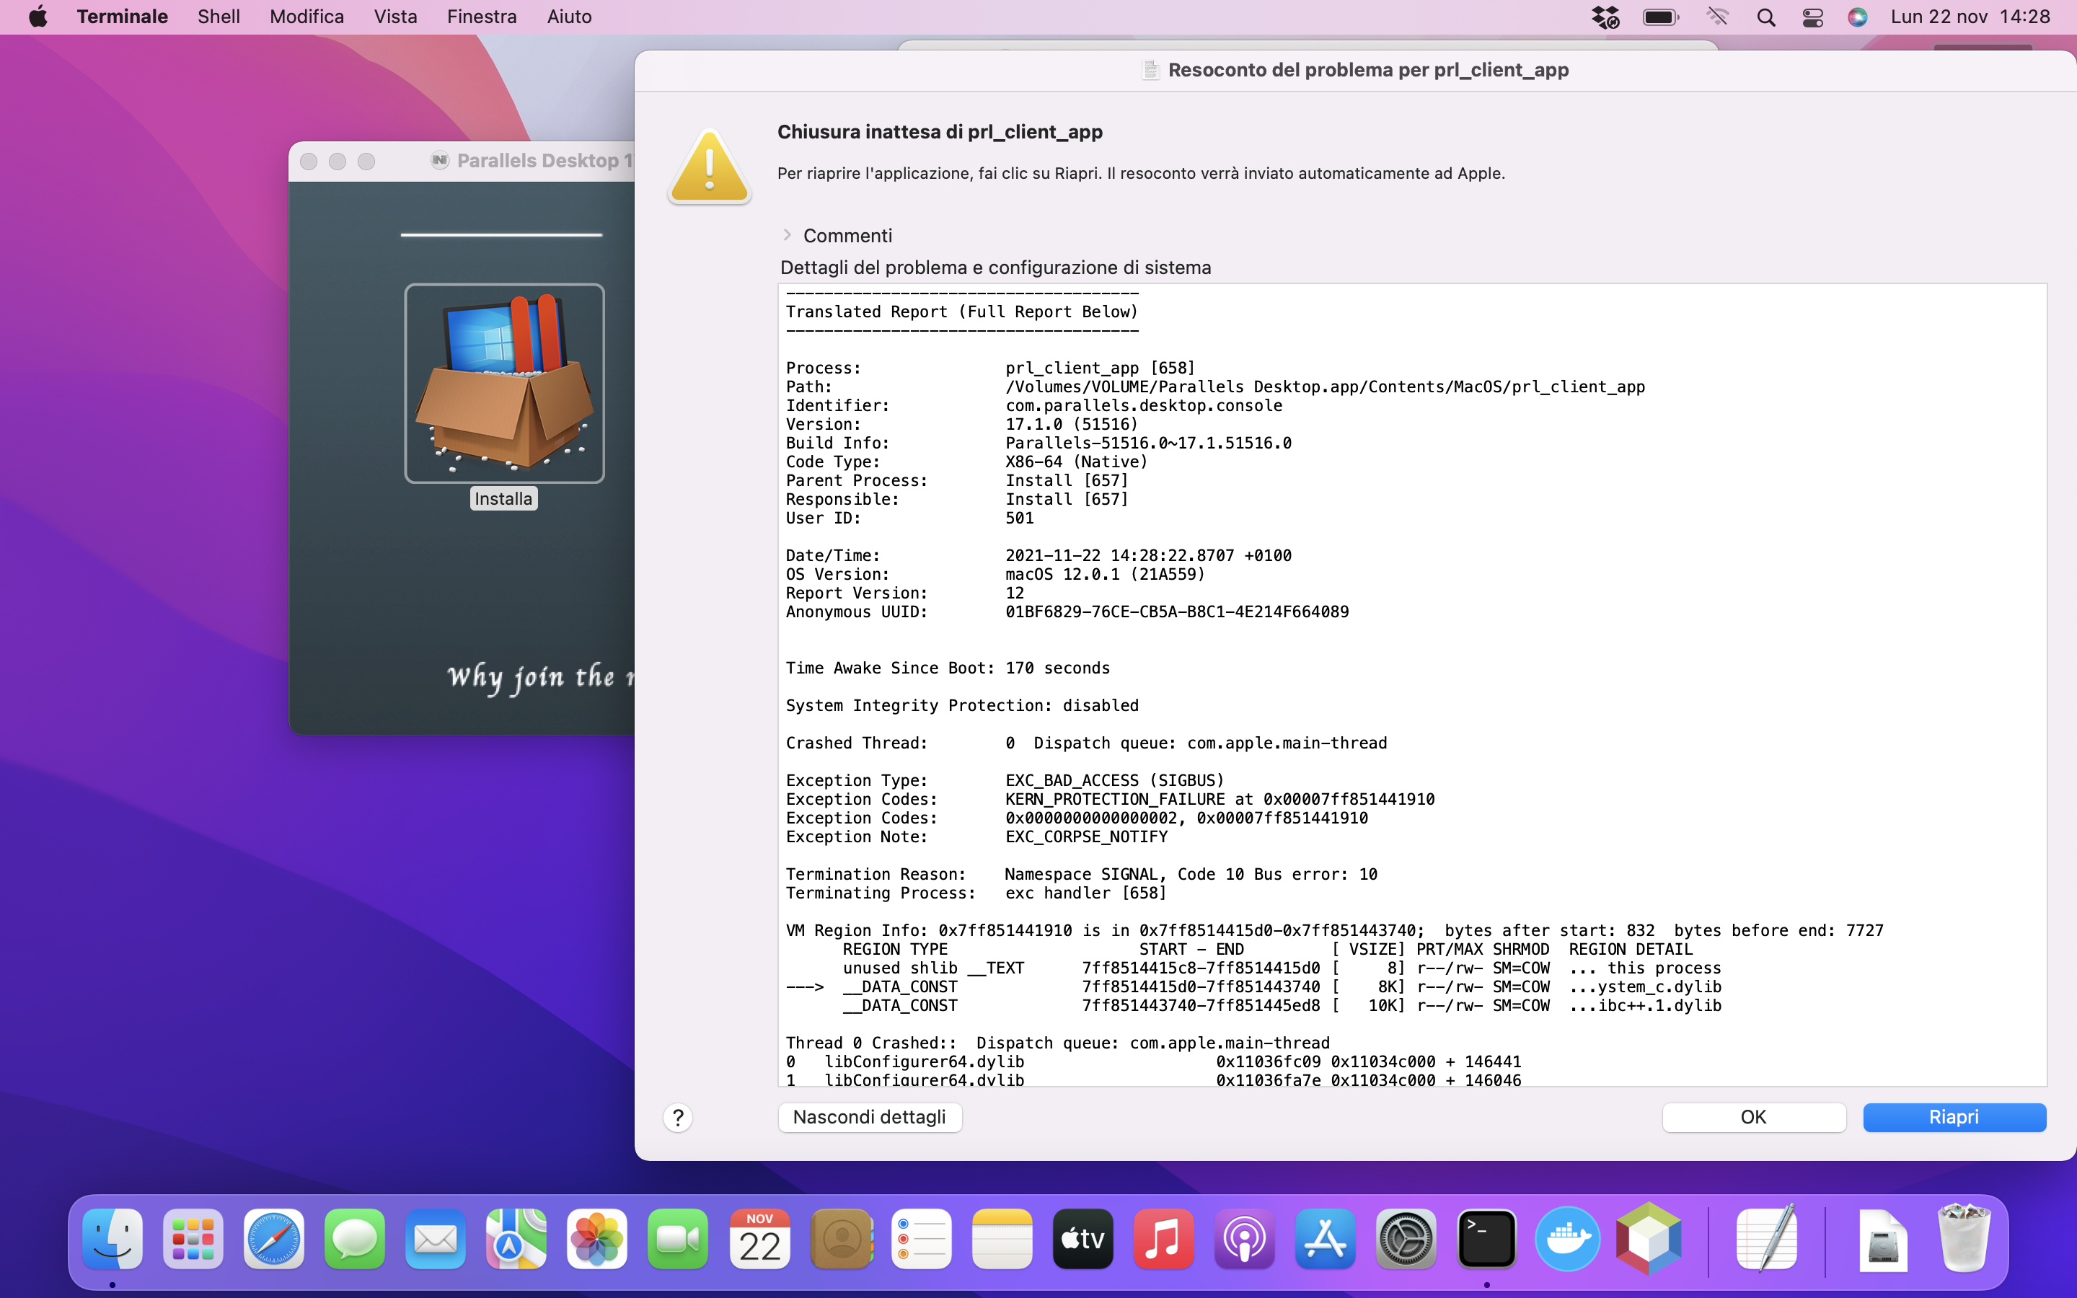Screen dimensions: 2077x1298
Task: Open the Finestra menu
Action: (482, 17)
